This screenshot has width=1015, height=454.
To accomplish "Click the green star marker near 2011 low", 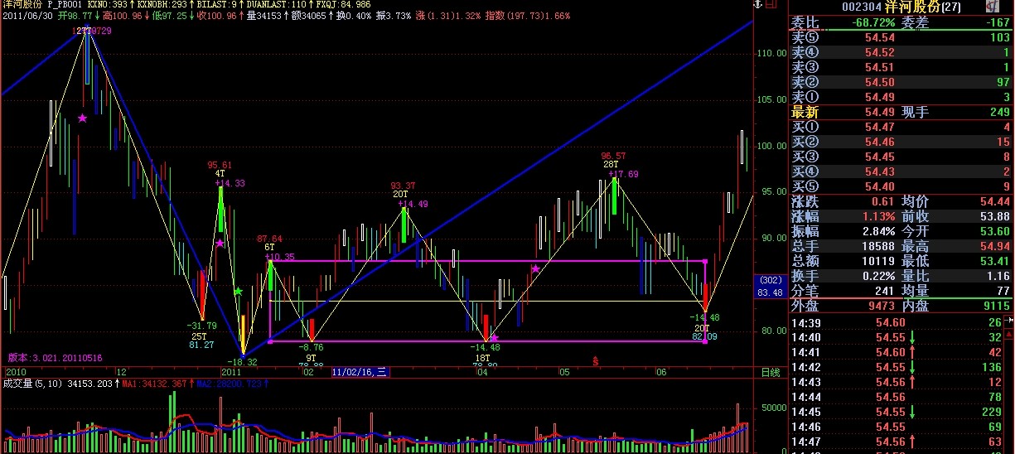I will point(238,292).
